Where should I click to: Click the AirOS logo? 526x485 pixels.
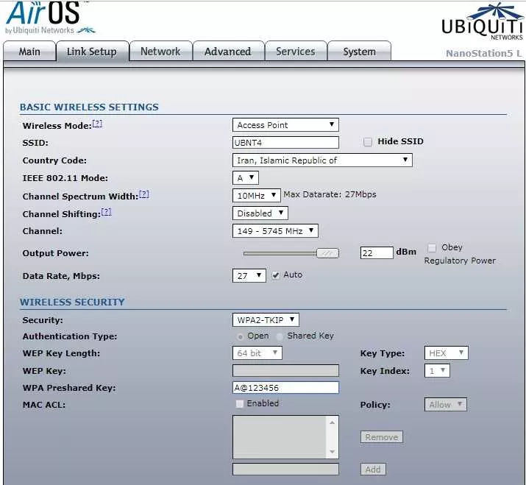[x=49, y=18]
